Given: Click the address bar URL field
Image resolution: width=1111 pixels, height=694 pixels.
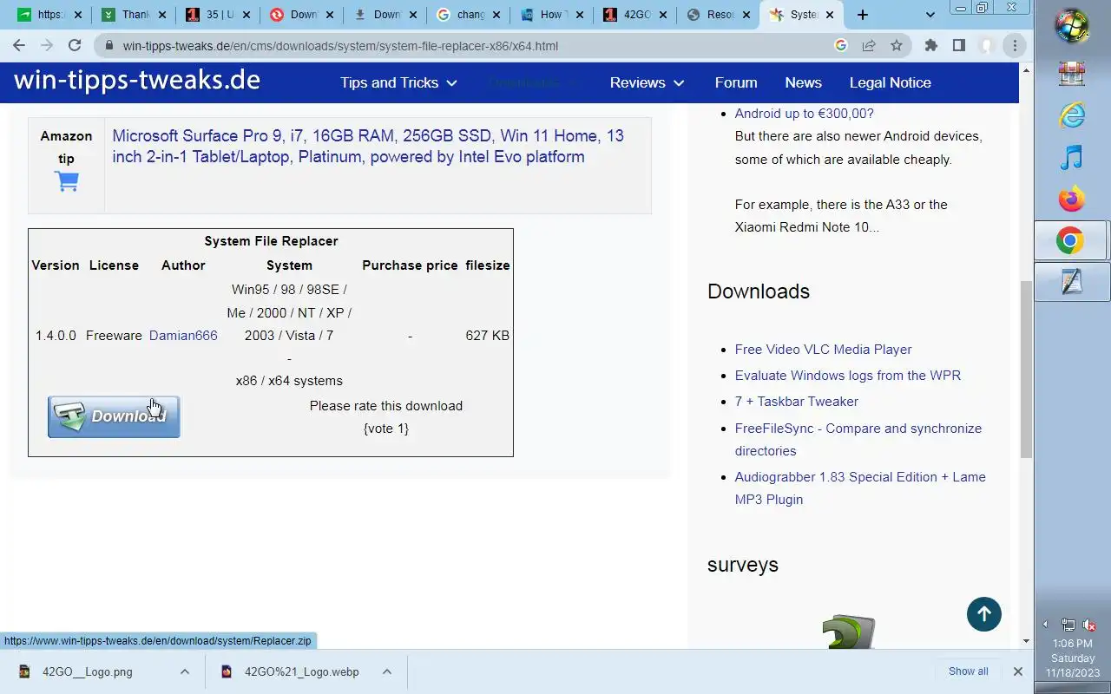Looking at the screenshot, I should point(469,46).
